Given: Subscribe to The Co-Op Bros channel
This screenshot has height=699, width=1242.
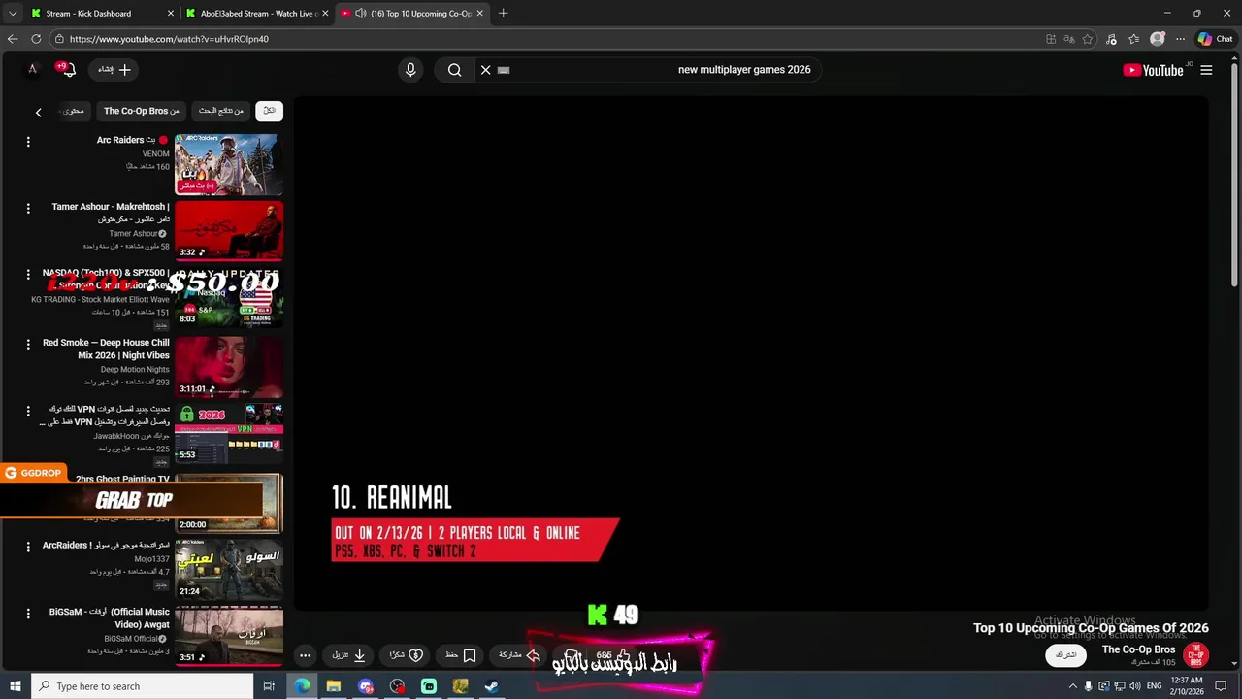Looking at the screenshot, I should click(x=1066, y=655).
